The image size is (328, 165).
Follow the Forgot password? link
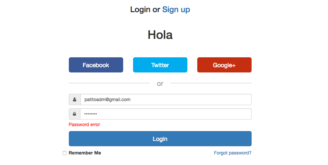[232, 153]
